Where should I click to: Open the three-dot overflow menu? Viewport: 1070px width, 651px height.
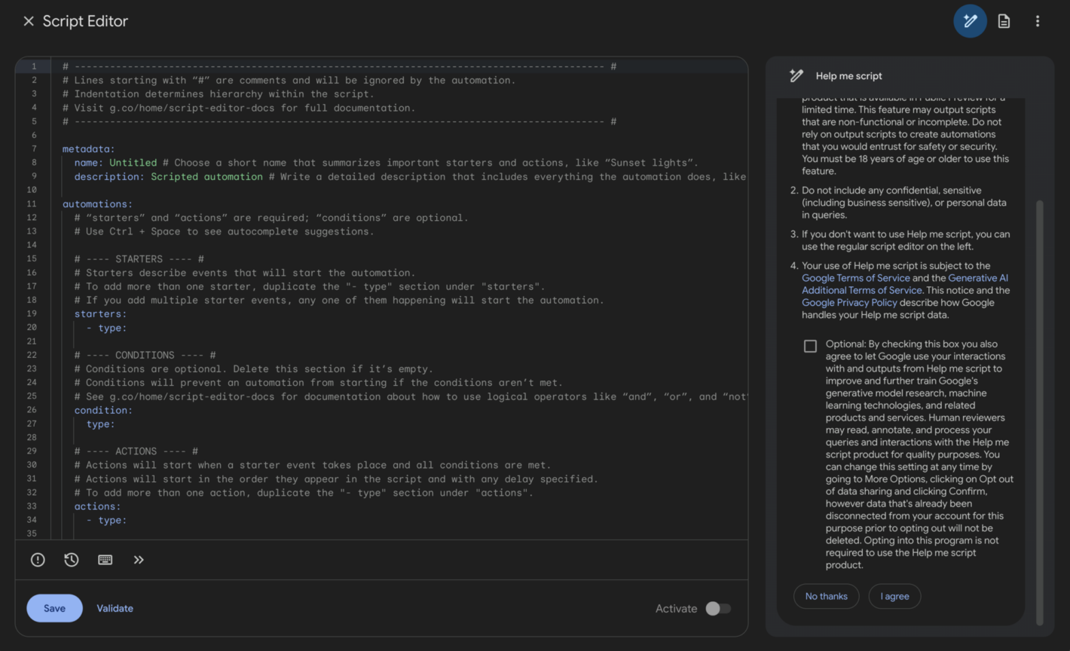(1038, 20)
